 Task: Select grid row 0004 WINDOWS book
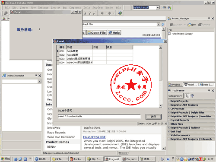pyautogui.click(x=95, y=63)
